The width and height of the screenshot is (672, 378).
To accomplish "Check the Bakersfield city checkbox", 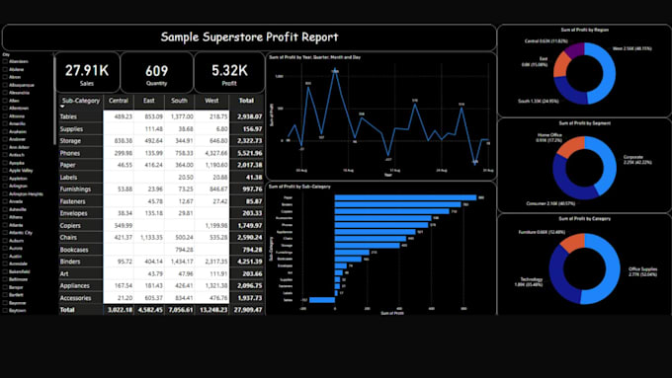I will coord(5,271).
